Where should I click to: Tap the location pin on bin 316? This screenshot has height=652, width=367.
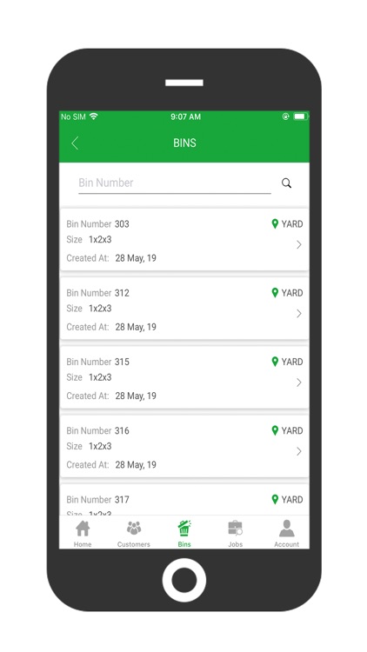275,430
